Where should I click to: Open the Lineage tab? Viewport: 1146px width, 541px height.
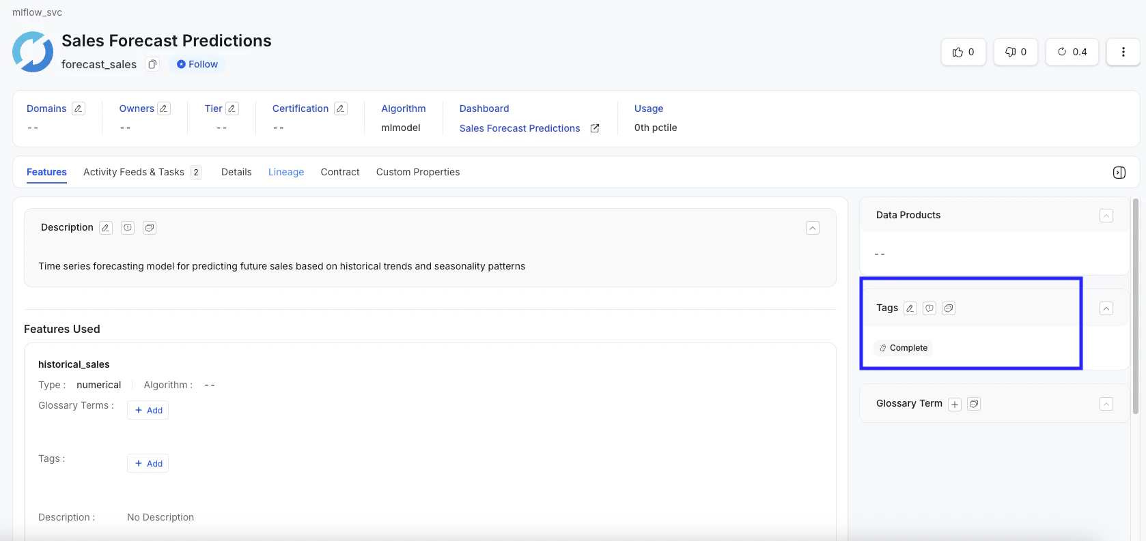point(286,172)
